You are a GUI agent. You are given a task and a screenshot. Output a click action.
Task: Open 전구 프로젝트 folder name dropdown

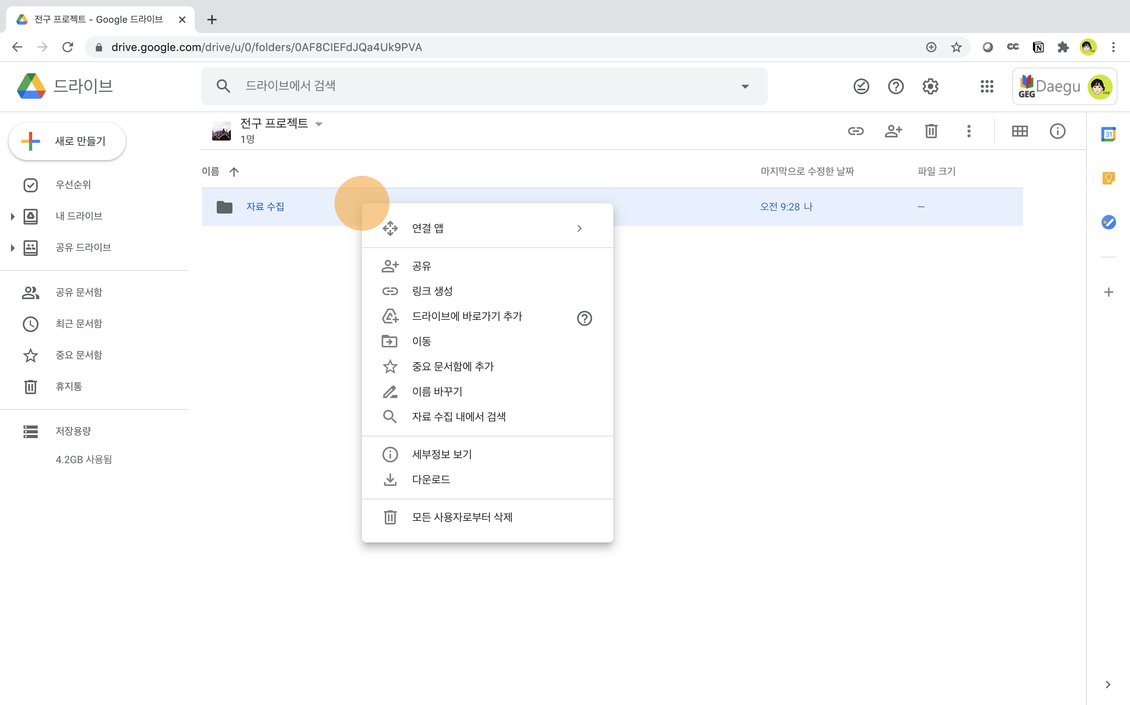pyautogui.click(x=319, y=124)
